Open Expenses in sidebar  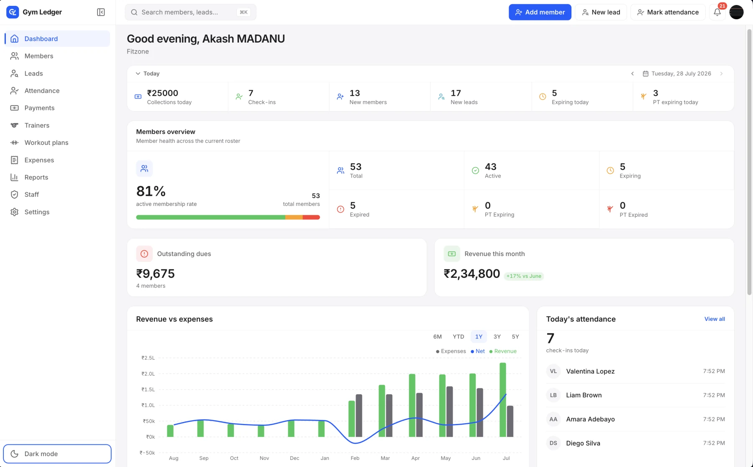pyautogui.click(x=57, y=160)
